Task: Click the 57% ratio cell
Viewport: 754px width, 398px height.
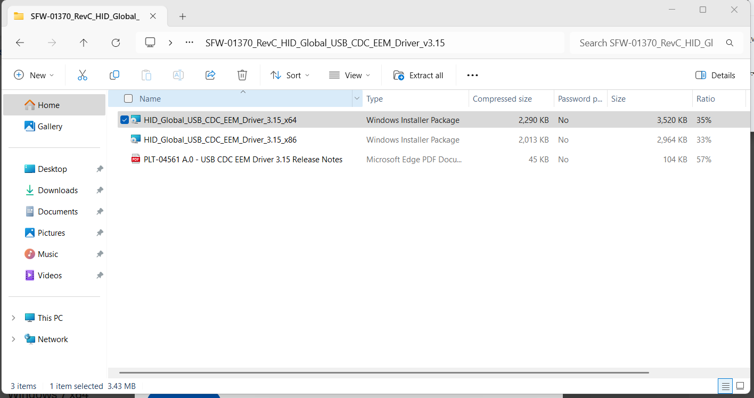Action: (704, 160)
